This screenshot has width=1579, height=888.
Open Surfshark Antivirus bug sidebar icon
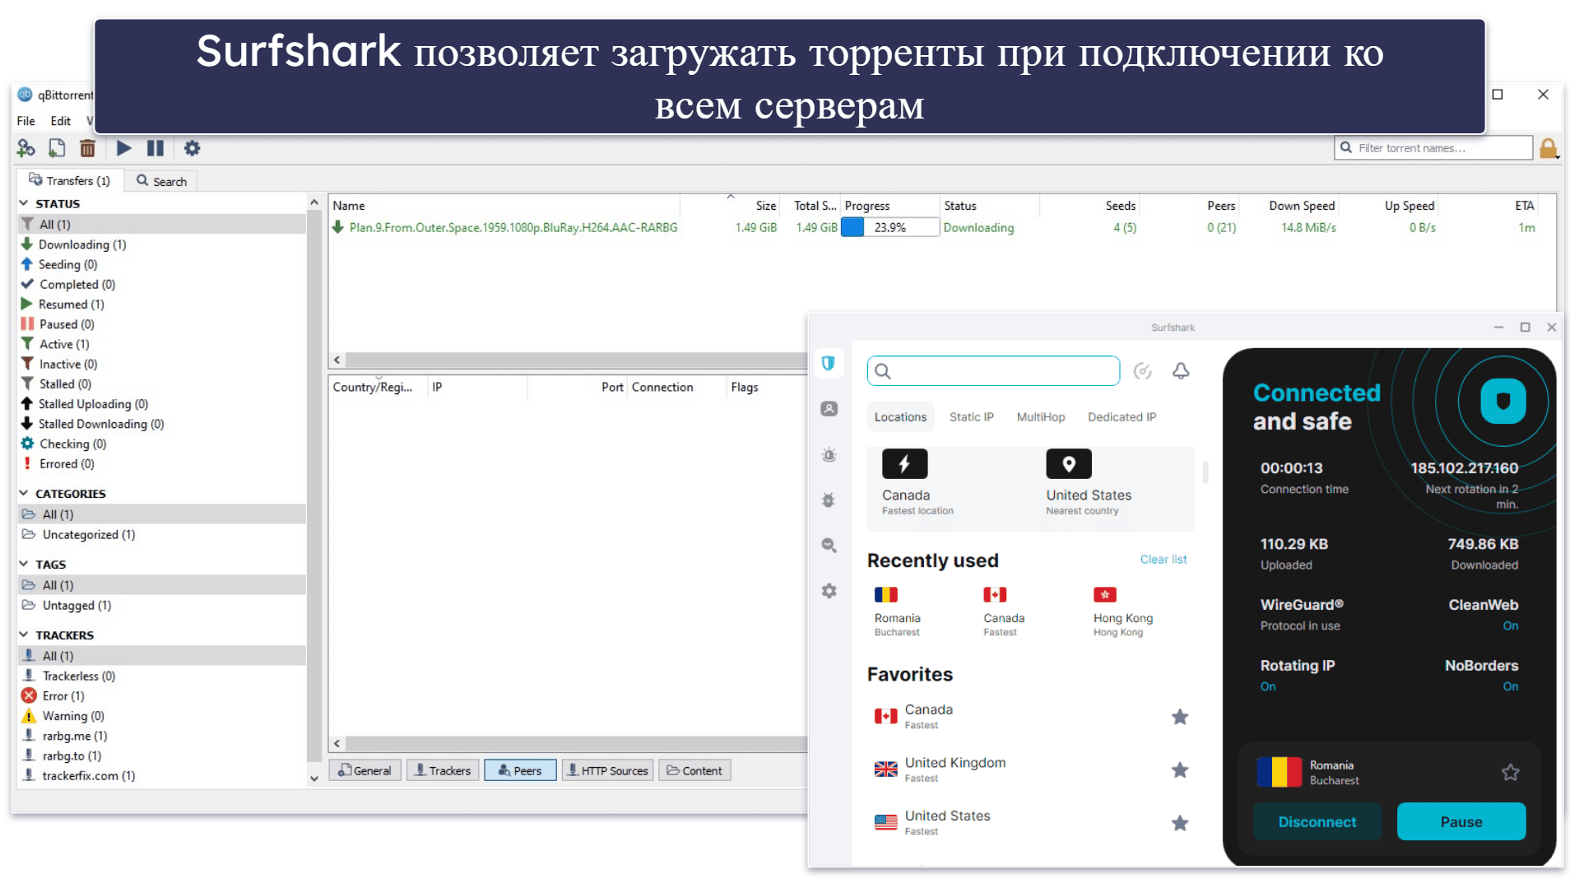point(829,500)
